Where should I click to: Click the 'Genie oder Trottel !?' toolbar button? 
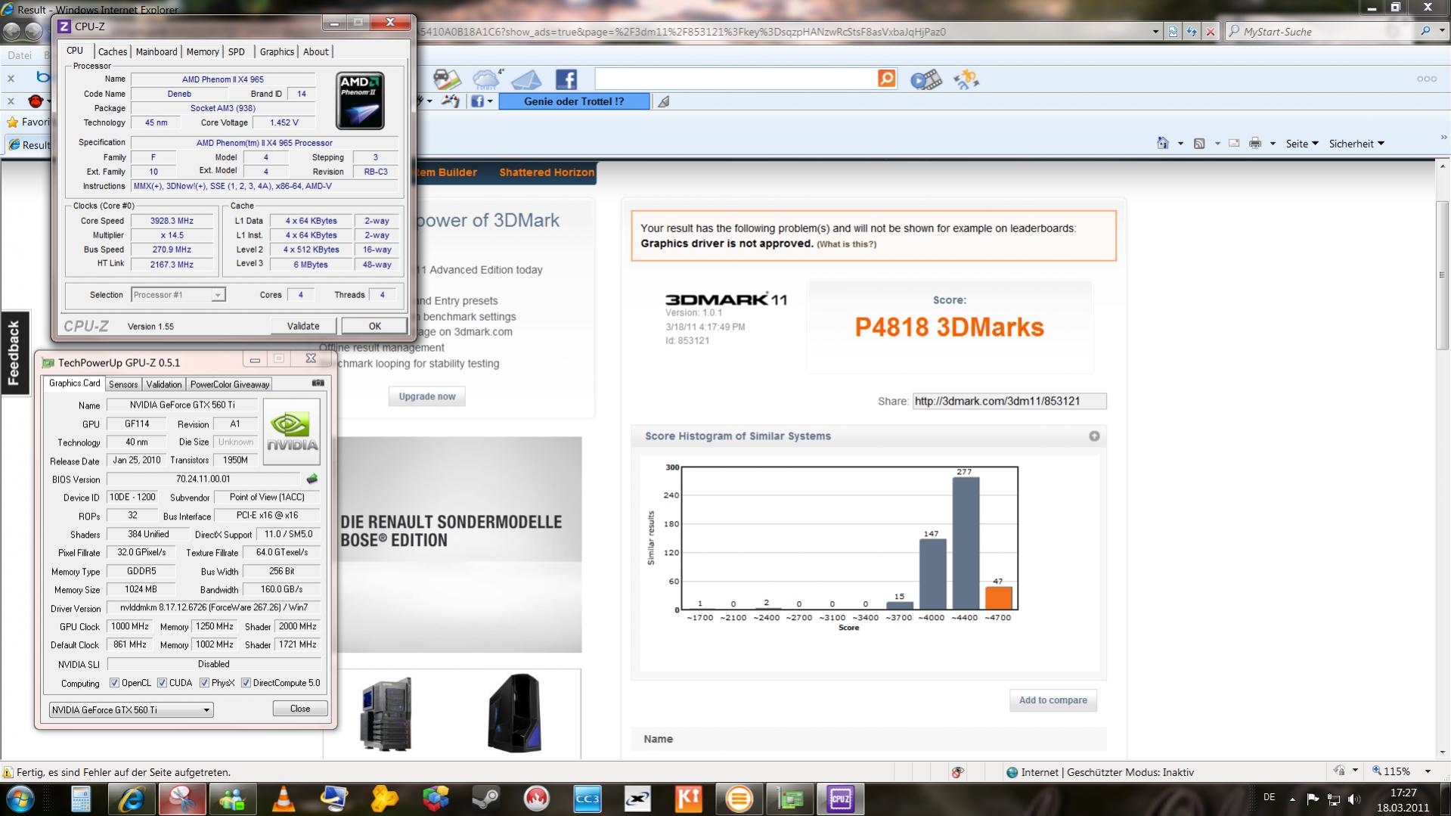(x=574, y=101)
